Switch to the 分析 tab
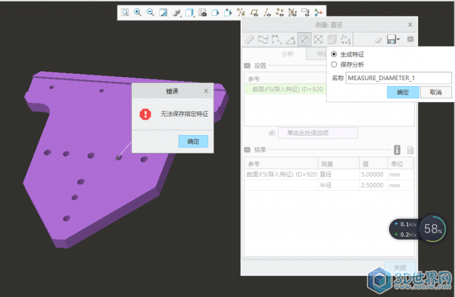 click(x=288, y=54)
